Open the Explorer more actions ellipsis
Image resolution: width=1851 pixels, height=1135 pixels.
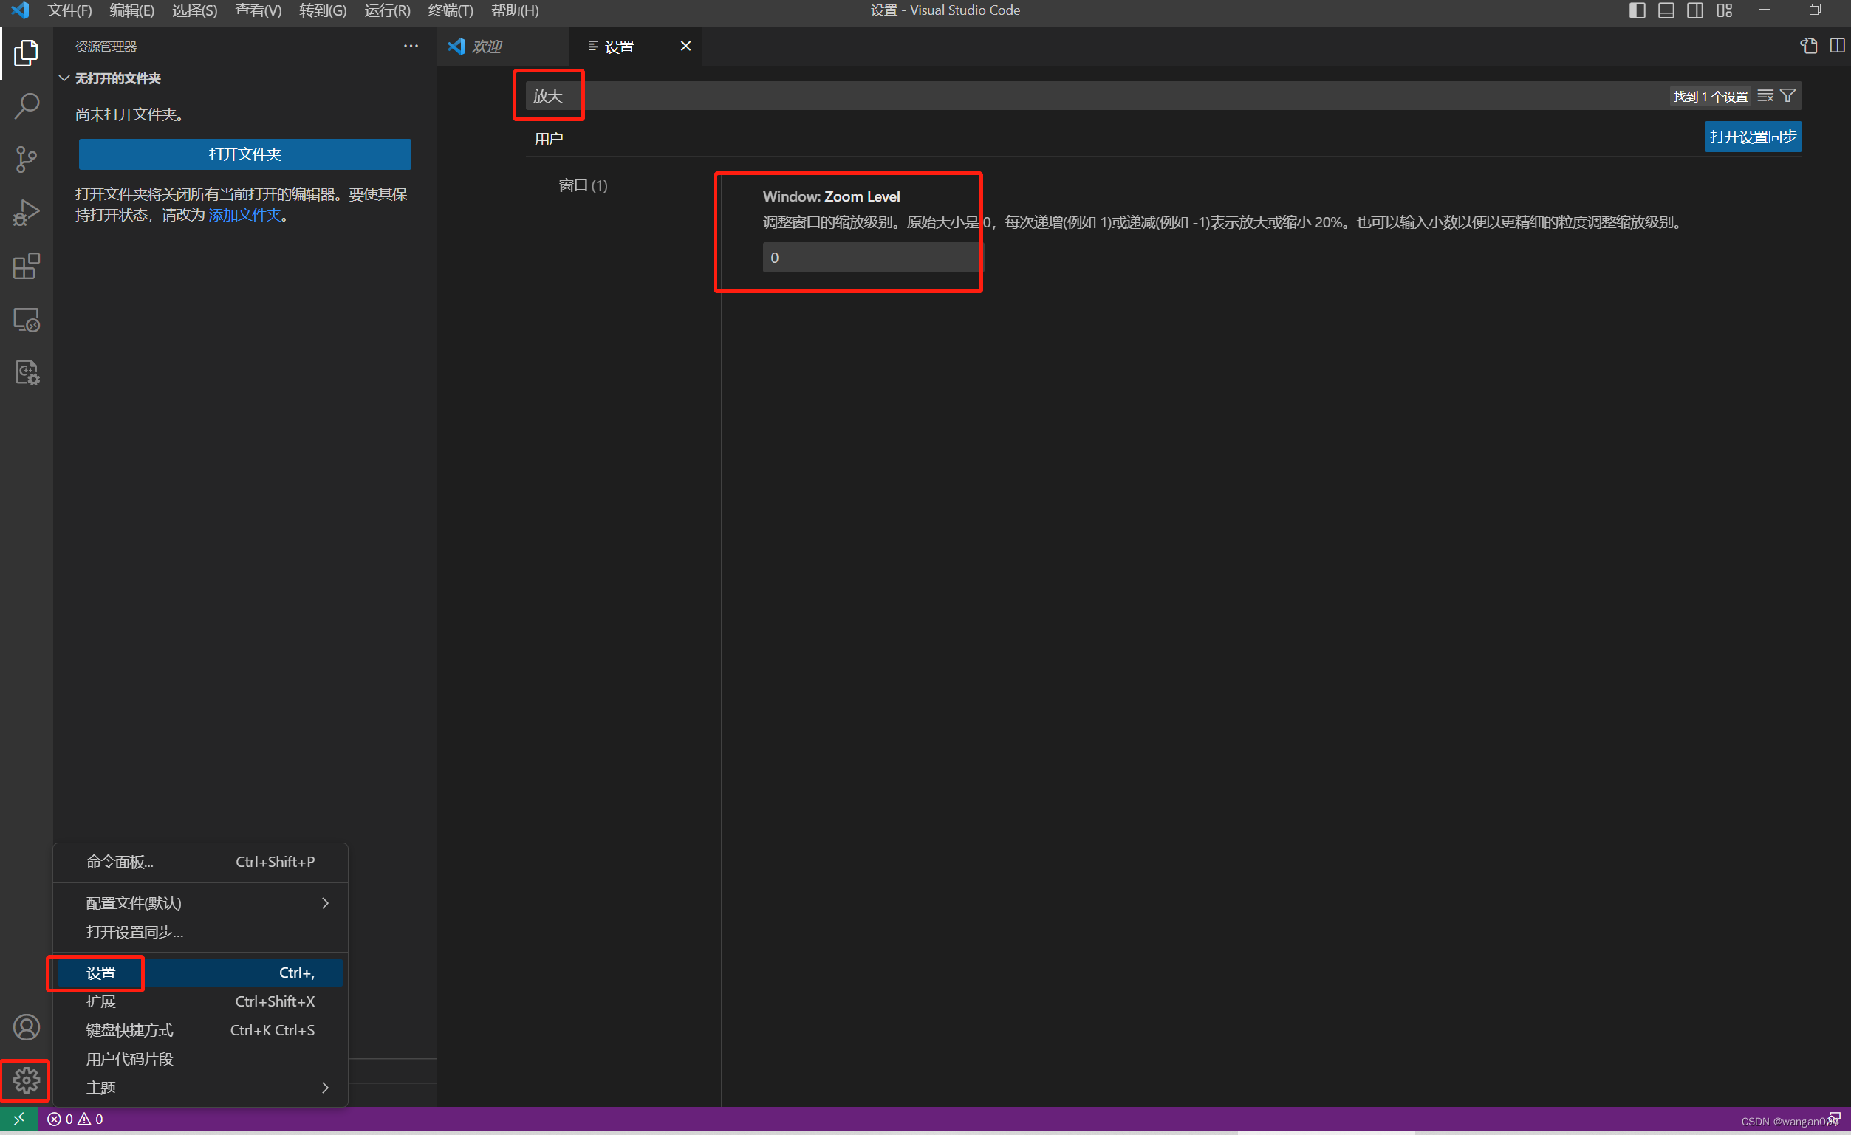411,46
